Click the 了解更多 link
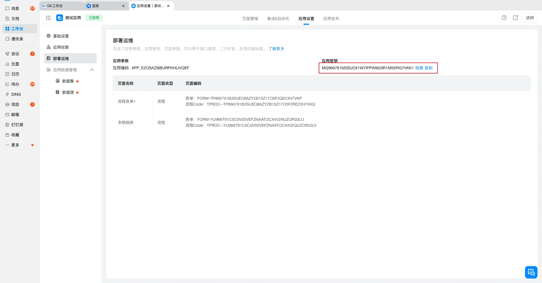The image size is (542, 283). pos(276,49)
